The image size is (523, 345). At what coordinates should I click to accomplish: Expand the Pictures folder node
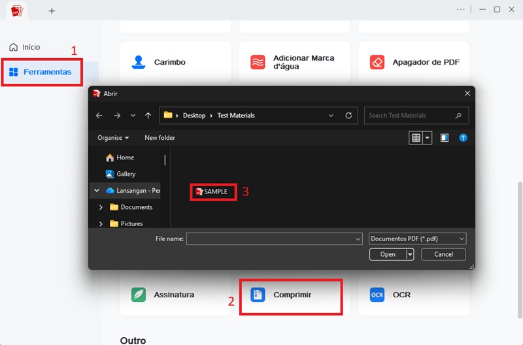pos(101,223)
